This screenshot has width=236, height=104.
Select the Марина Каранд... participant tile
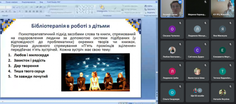[x=197, y=9]
